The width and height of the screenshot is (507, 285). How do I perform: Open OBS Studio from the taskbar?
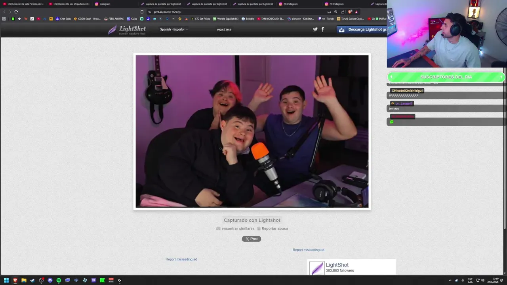pos(41,280)
